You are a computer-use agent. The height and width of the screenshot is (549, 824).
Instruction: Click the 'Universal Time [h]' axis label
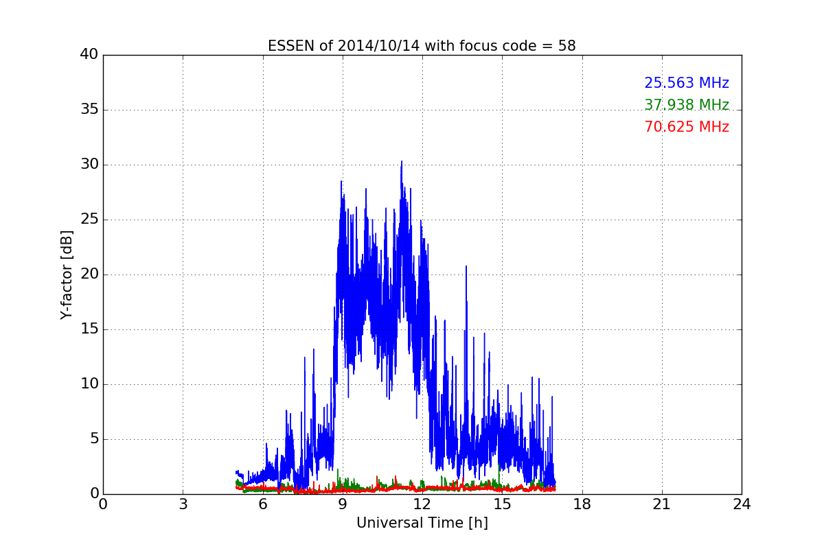point(422,523)
